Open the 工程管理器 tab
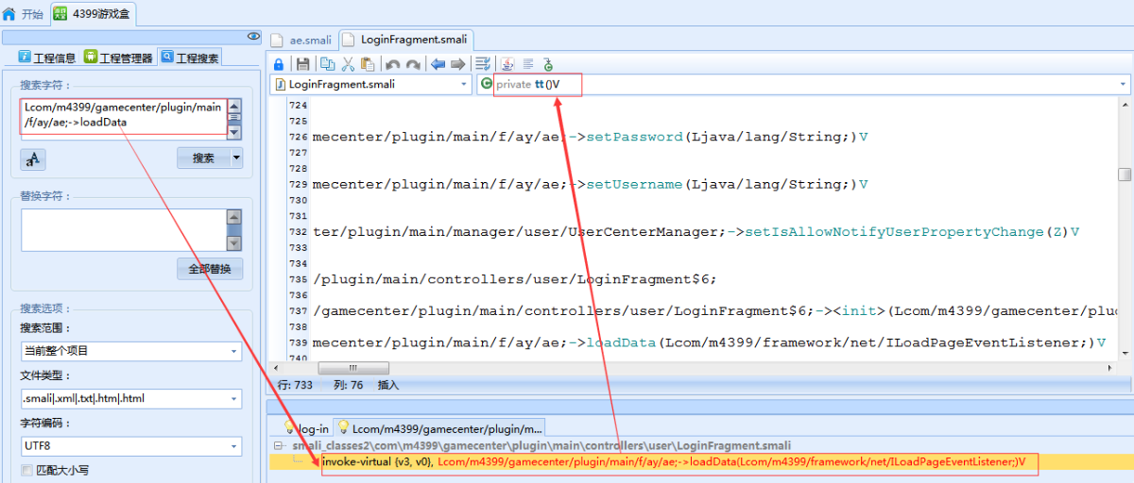Viewport: 1134px width, 483px height. pyautogui.click(x=118, y=58)
